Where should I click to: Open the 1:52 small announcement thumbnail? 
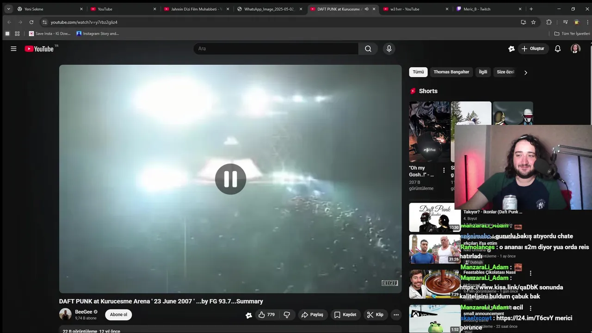[435, 318]
